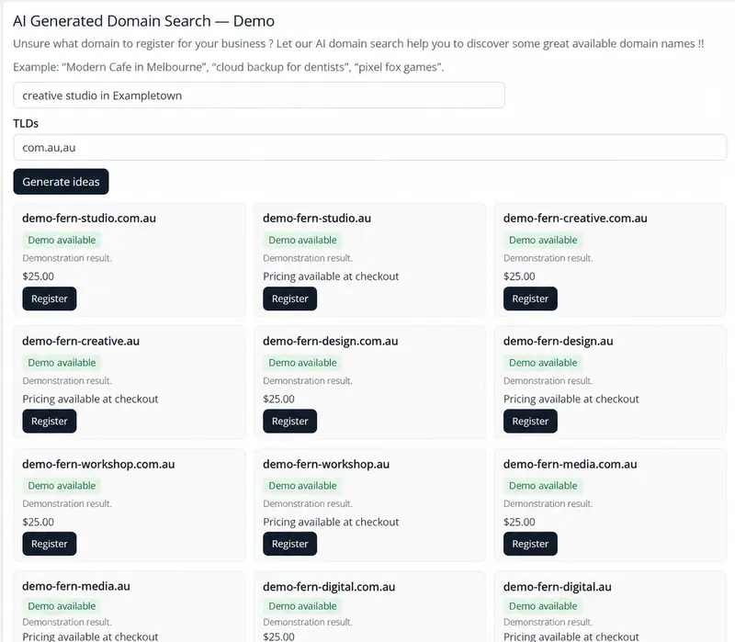Select the demo-fern-media.au domain name

76,586
